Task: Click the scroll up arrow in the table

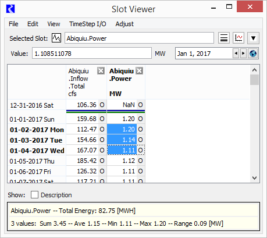Action: pos(254,70)
